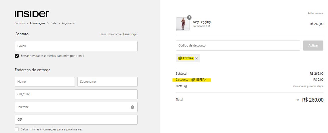Go to Carrinho breadcrumb step
The image size is (328, 133).
(x=20, y=23)
